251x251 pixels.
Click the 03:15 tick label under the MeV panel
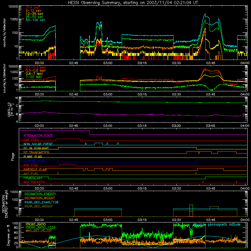[x=142, y=94]
